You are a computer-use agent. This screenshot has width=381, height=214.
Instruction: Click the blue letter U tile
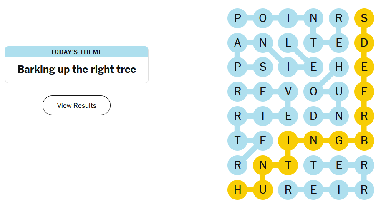coord(339,92)
